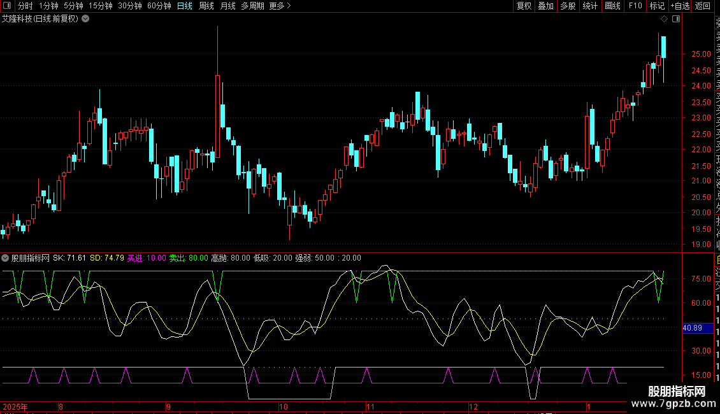Click the 返回 back button
The image size is (720, 414).
(703, 6)
